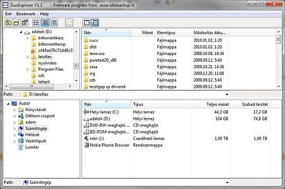Click the Könyvtárak libraries icon in tree
The width and height of the screenshot is (285, 189).
click(21, 109)
